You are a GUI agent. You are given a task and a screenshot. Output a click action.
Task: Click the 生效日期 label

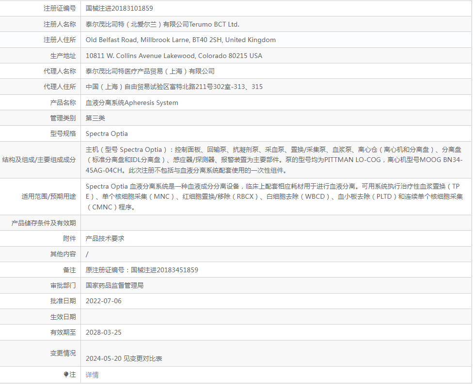click(63, 317)
